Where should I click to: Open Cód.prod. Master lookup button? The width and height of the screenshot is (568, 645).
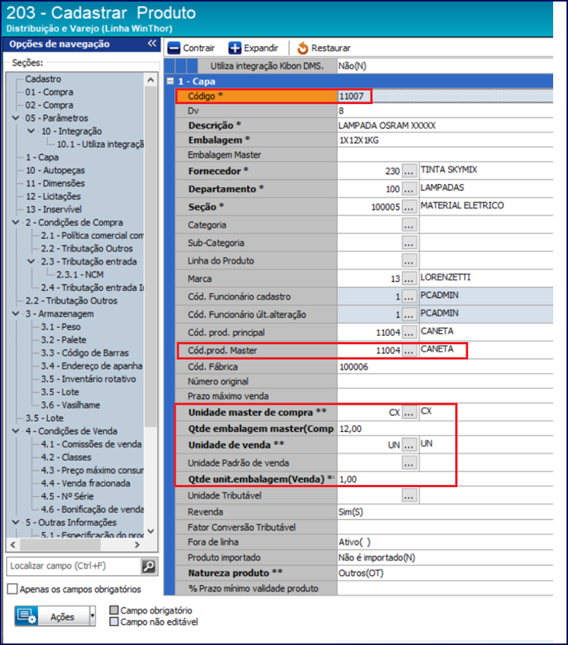pos(409,350)
